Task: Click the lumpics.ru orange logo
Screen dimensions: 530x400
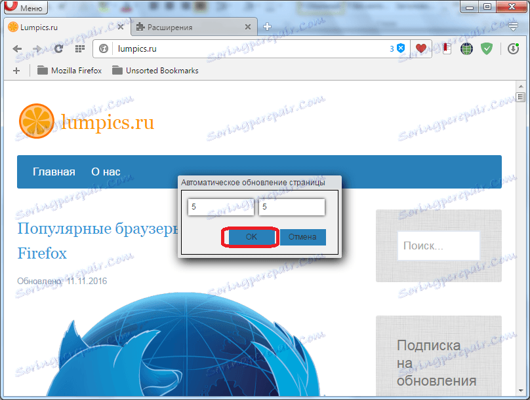Action: 87,121
